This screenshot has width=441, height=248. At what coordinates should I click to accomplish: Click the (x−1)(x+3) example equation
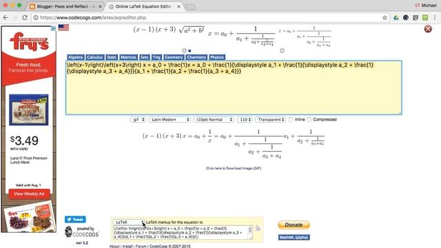[x=154, y=30]
